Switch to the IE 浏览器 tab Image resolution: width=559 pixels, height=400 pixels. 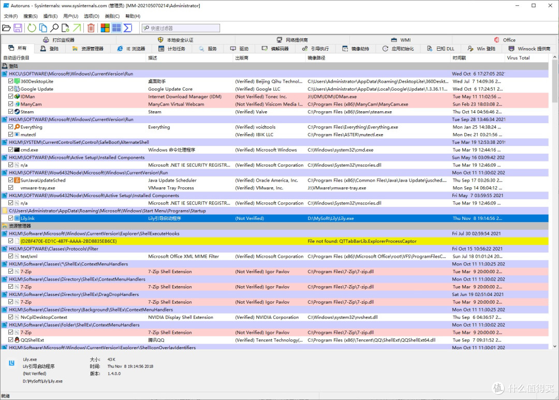point(131,49)
